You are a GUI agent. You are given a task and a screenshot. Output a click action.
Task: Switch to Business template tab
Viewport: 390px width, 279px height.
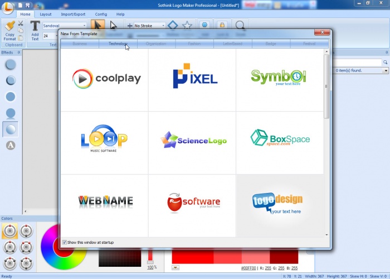click(x=80, y=44)
